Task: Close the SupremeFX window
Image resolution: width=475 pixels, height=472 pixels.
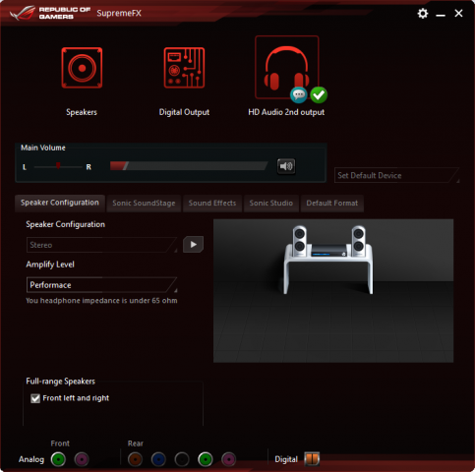Action: (458, 13)
